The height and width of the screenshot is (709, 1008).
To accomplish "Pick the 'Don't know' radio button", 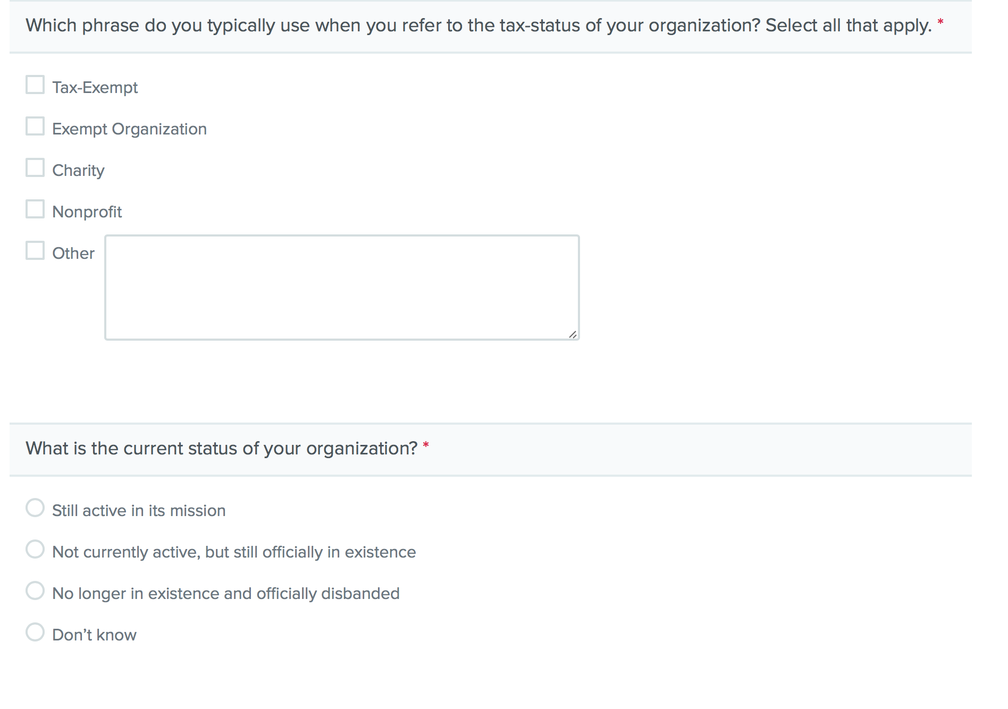I will click(35, 632).
